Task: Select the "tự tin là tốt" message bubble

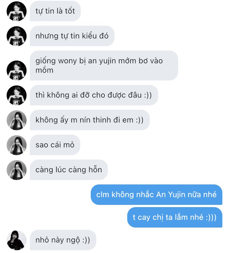Action: [55, 11]
